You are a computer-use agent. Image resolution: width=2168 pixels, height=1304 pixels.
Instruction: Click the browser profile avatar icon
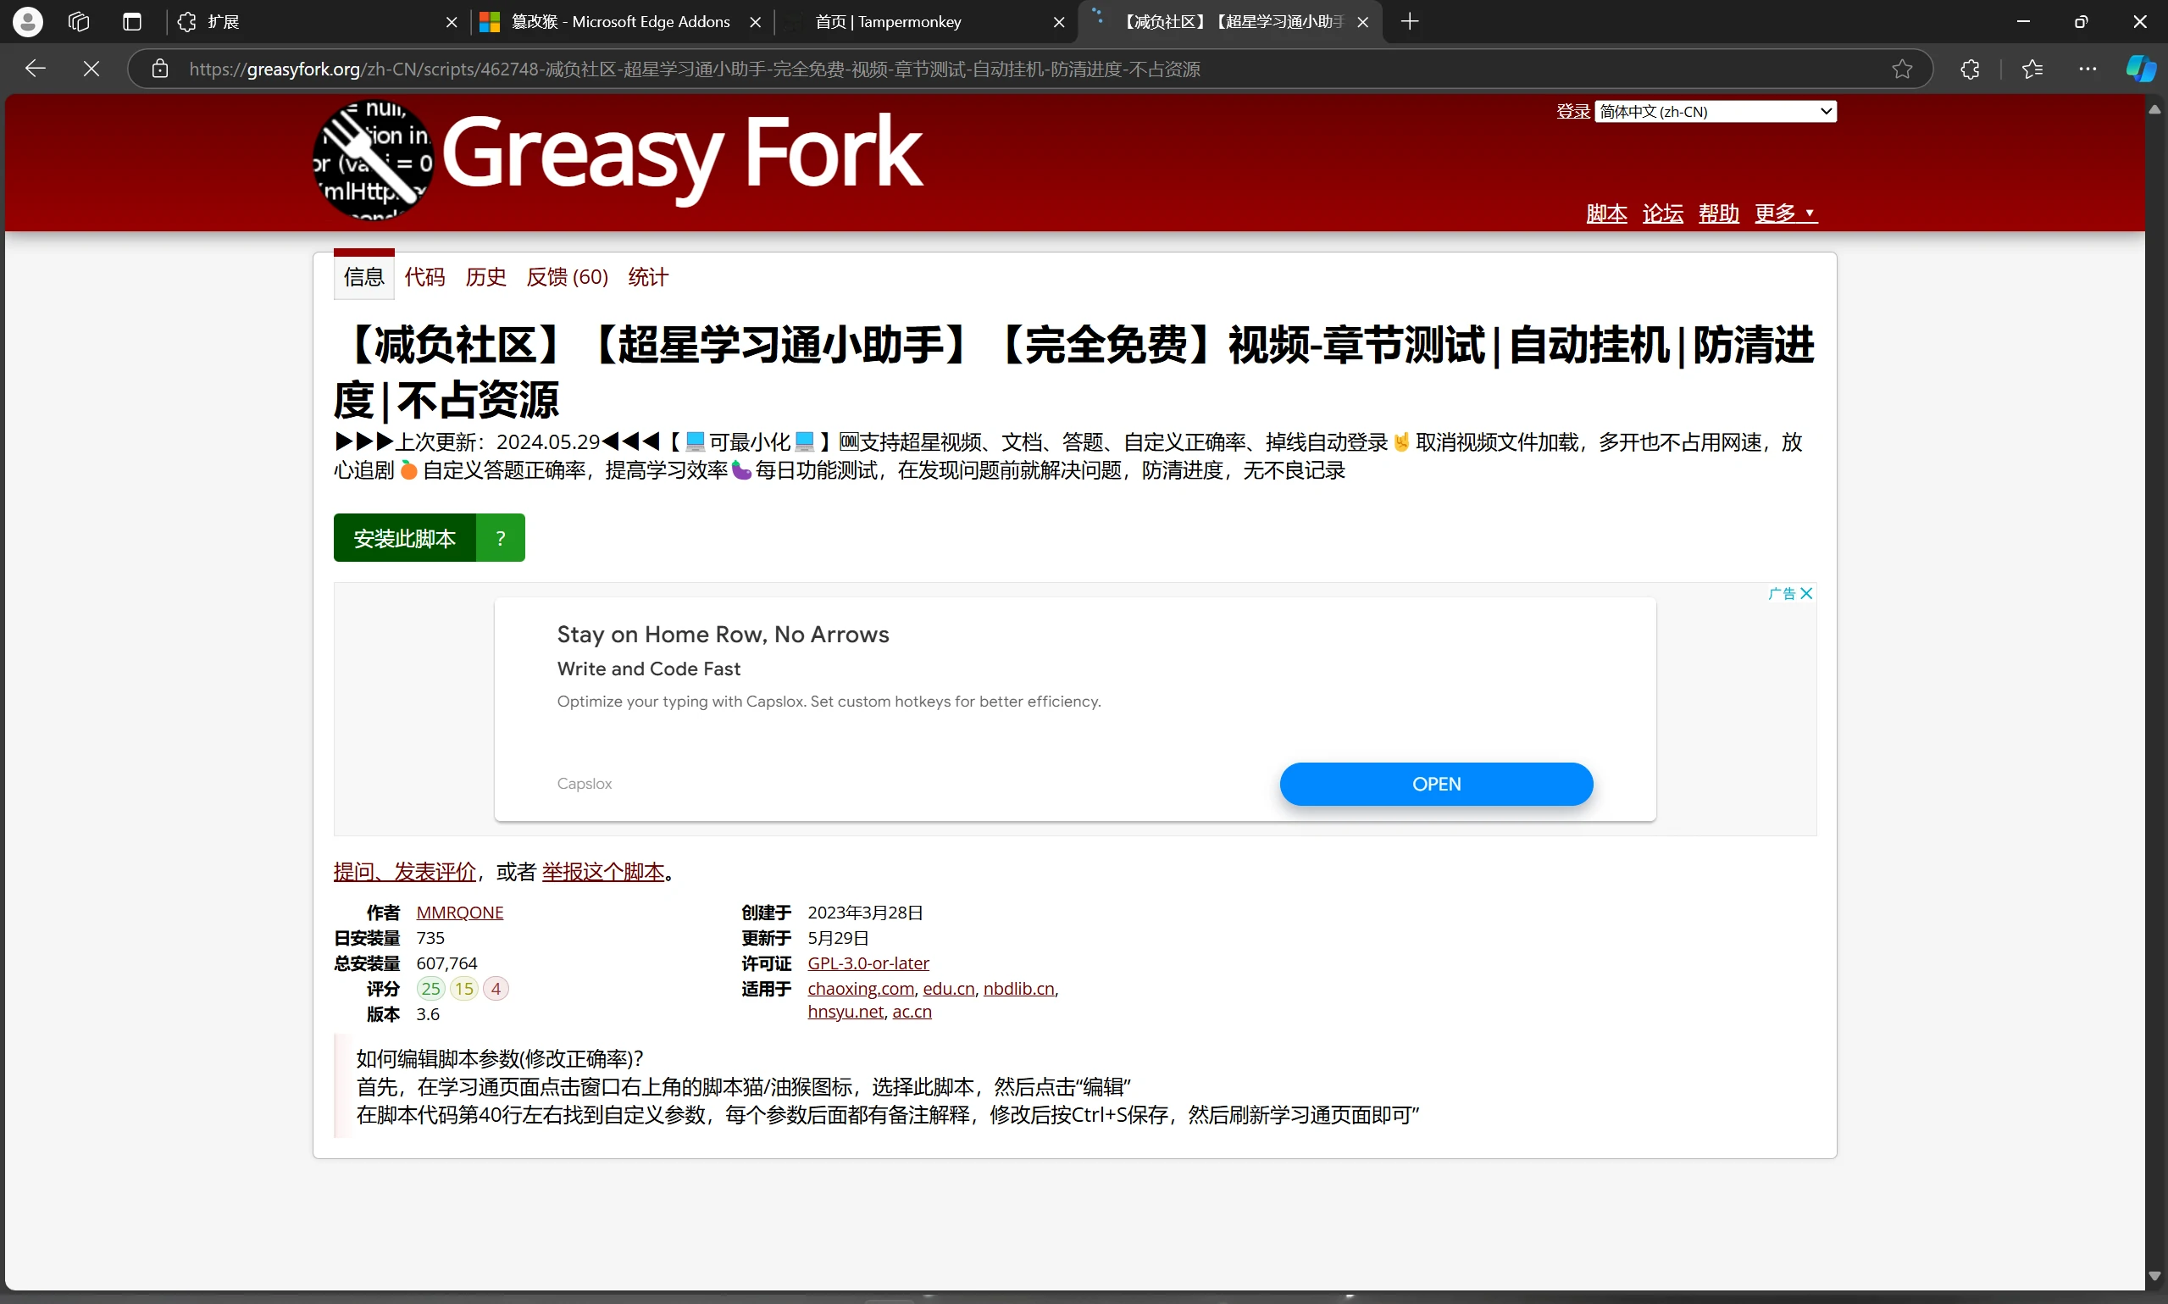[x=27, y=21]
